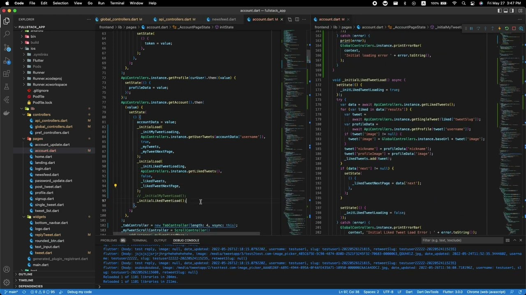Viewport: 526px width, 295px height.
Task: Open right editor group more actions
Action: [x=521, y=19]
